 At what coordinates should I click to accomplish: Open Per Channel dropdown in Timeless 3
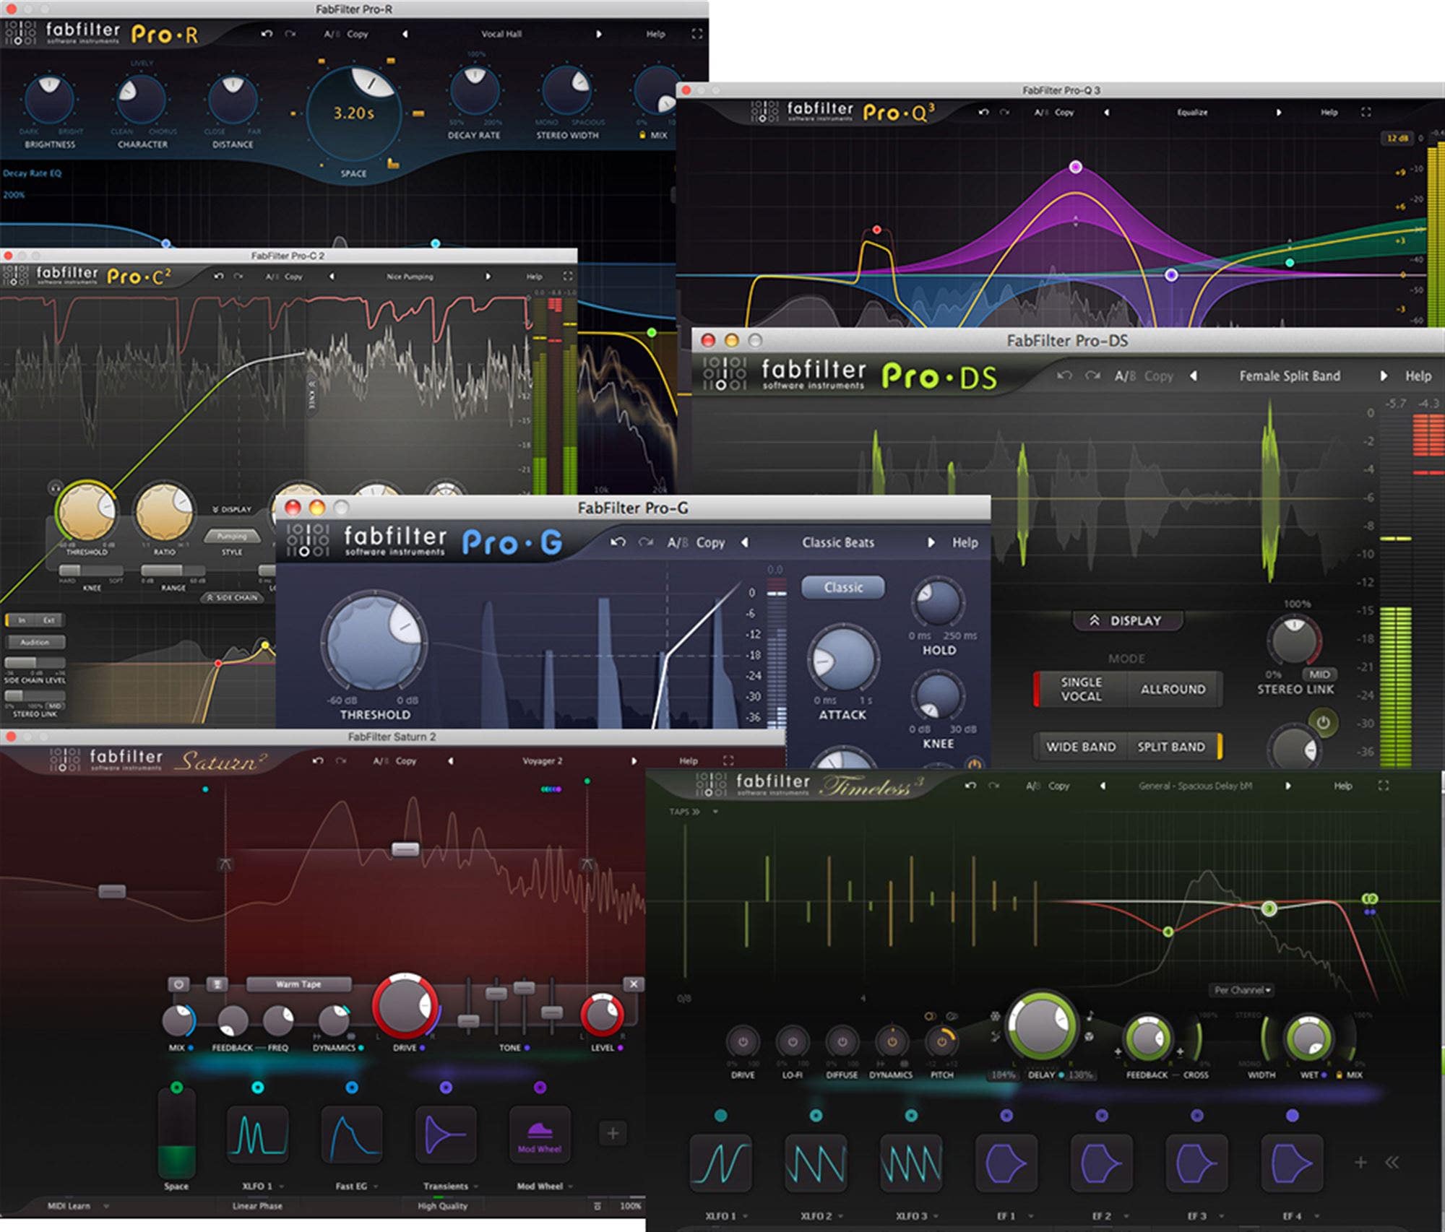[1242, 990]
